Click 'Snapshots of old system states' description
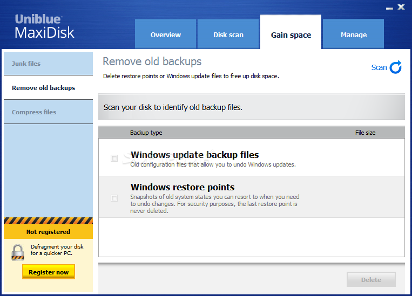The image size is (412, 296). [215, 204]
